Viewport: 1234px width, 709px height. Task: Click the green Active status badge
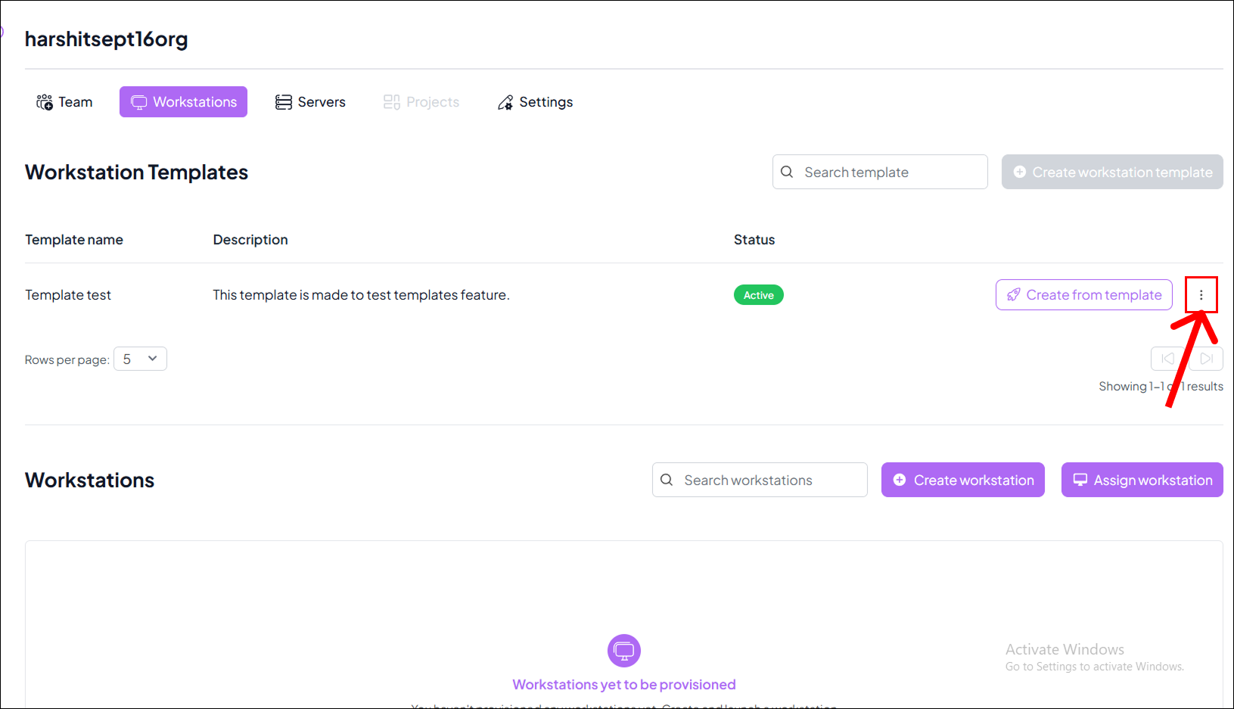coord(758,295)
